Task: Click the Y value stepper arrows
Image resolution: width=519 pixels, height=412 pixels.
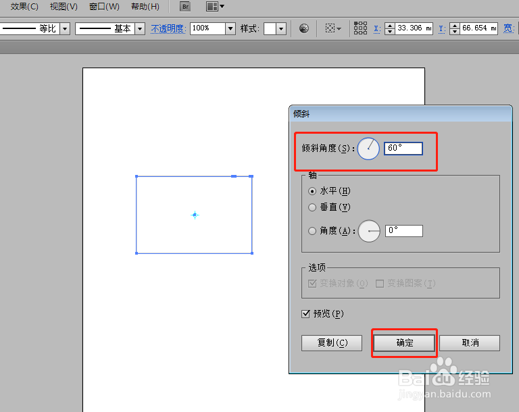Action: [x=455, y=29]
